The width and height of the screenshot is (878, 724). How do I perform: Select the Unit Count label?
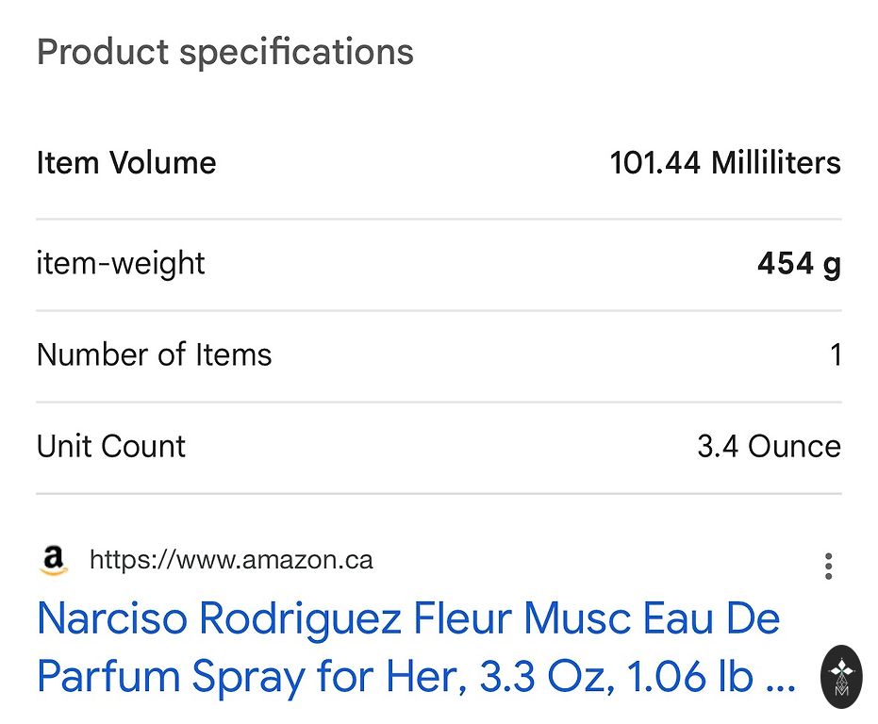click(x=111, y=446)
